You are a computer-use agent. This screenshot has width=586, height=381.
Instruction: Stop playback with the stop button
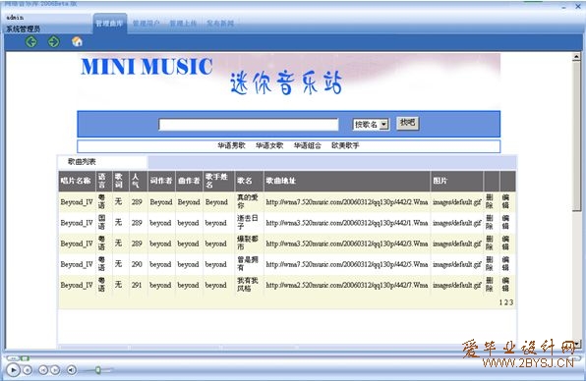(28, 370)
